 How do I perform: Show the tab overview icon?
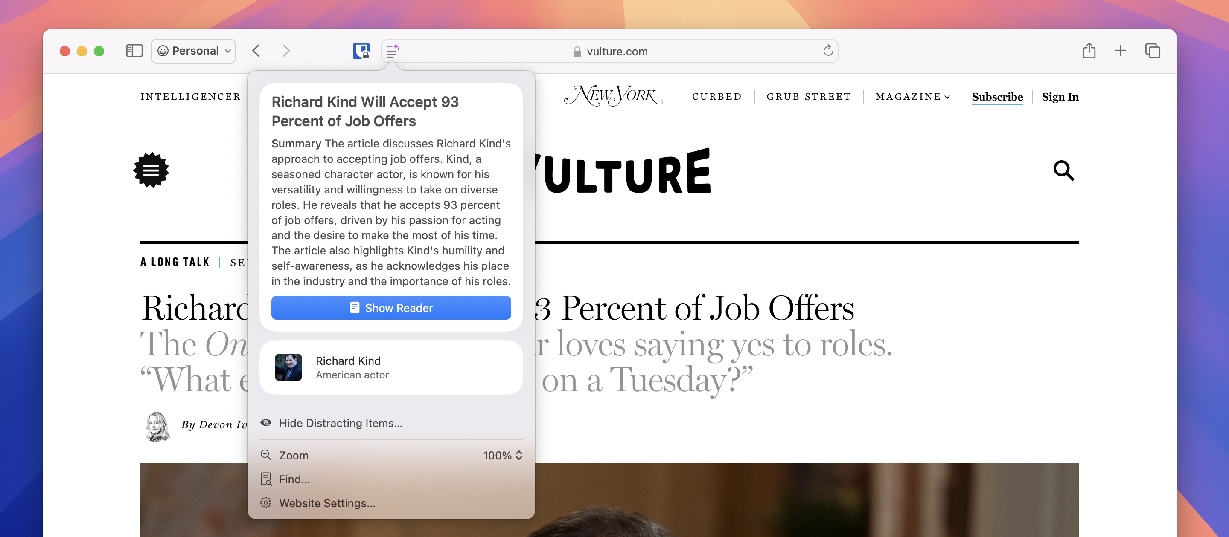(x=1153, y=51)
